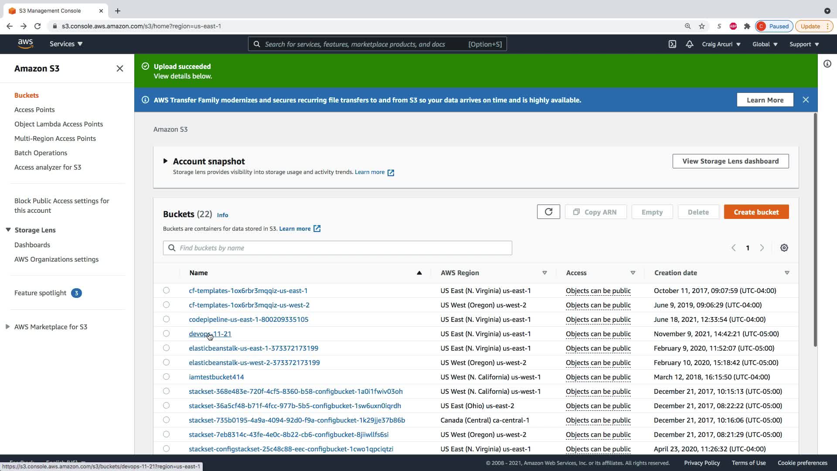Image resolution: width=837 pixels, height=471 pixels.
Task: Select radio button for devops-11-21 bucket
Action: coord(166,334)
